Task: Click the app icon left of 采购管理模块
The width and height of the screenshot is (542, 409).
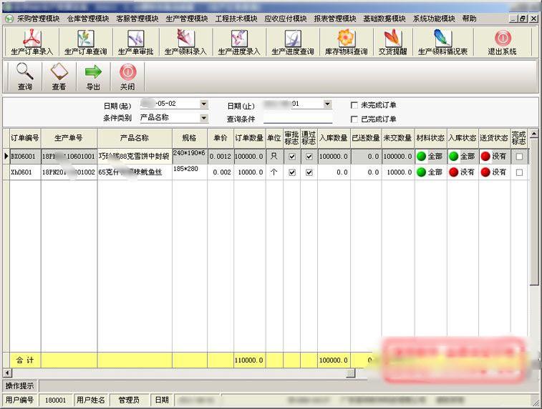Action: coord(9,19)
